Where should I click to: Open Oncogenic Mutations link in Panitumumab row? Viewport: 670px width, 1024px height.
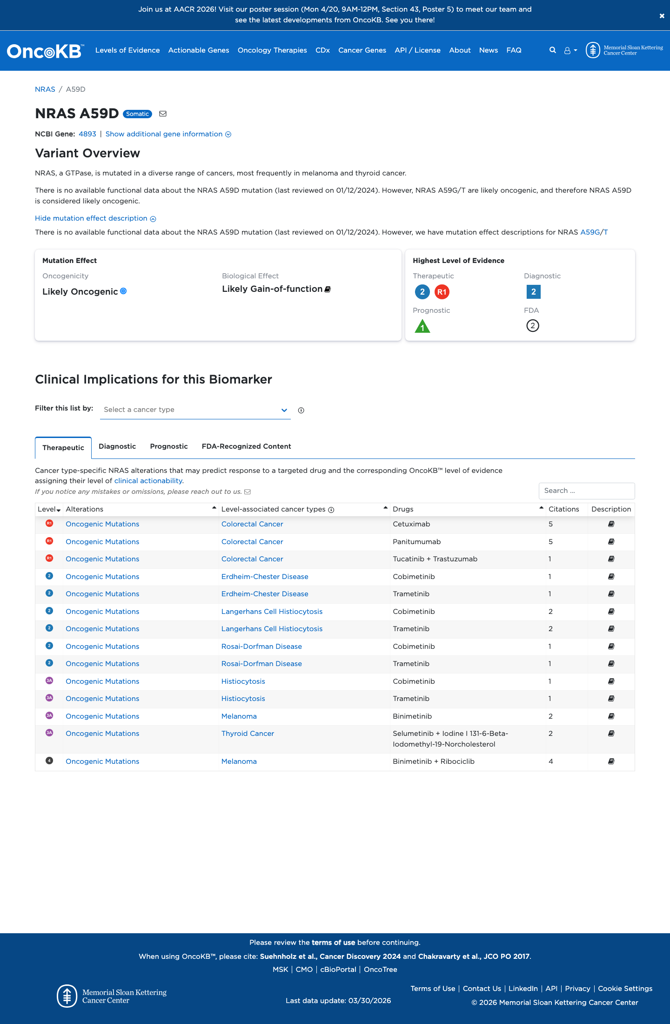pyautogui.click(x=102, y=542)
